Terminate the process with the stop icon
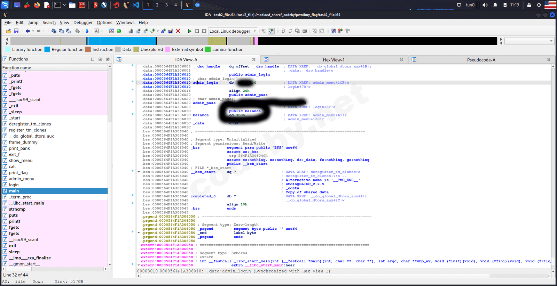 (x=204, y=31)
